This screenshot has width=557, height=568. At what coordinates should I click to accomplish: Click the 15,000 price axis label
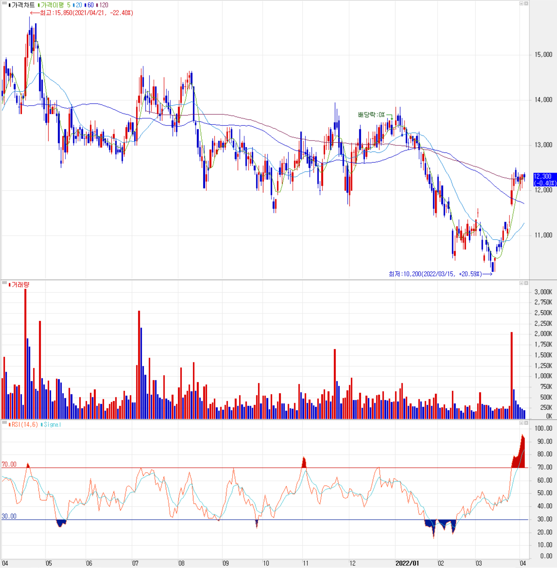(x=543, y=55)
